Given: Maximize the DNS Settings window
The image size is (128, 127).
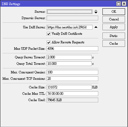Looking at the screenshot, I should click(118, 4).
